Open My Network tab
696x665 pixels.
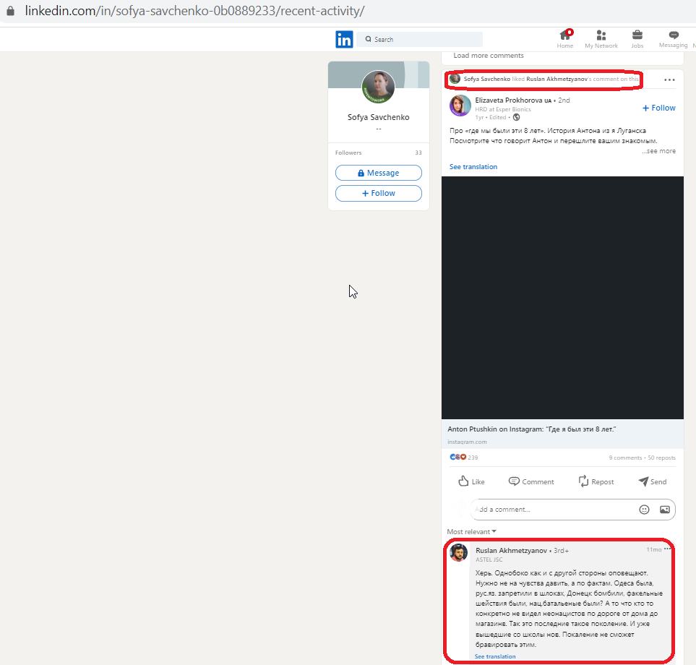(x=601, y=38)
